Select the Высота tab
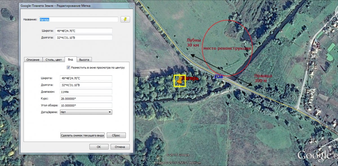This screenshot has height=166, width=338. click(x=84, y=60)
